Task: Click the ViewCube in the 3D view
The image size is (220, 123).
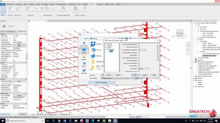Action: pyautogui.click(x=179, y=33)
